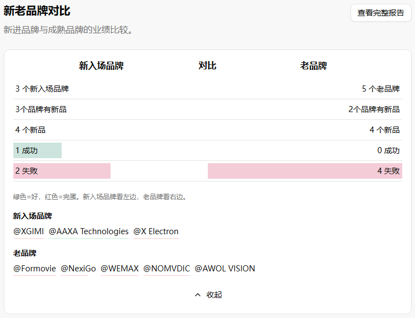Click the 5 个老品牌 cell
The height and width of the screenshot is (318, 415).
coord(381,89)
